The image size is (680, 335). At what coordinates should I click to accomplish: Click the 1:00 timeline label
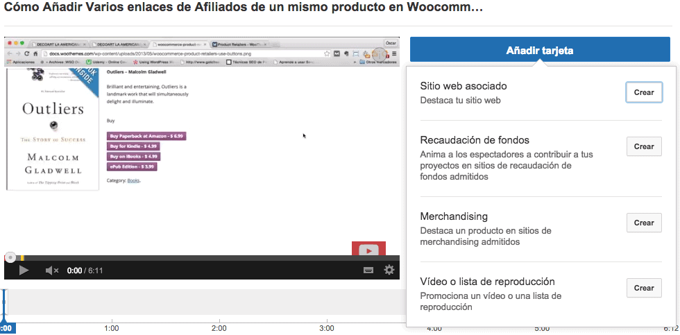click(112, 329)
